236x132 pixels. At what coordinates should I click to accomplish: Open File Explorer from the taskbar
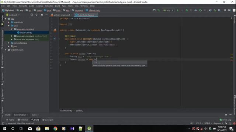[x=47, y=129]
